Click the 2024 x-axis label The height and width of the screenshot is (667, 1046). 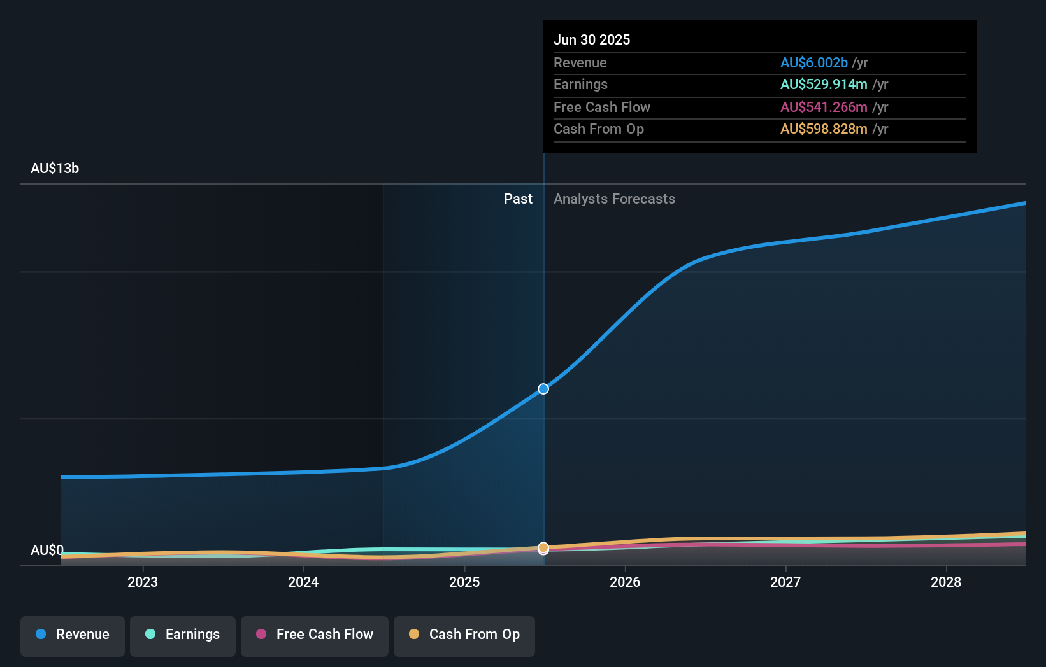tap(303, 582)
